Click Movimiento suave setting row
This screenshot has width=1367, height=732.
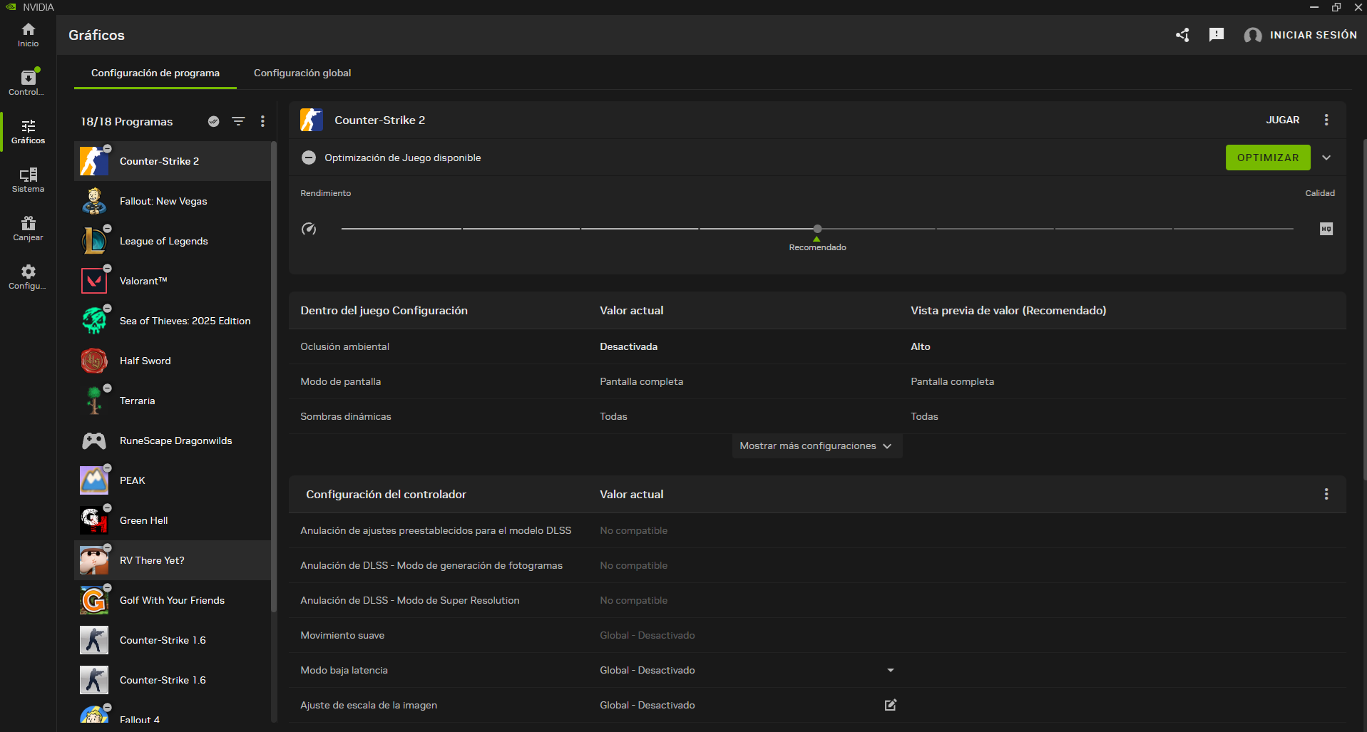click(817, 635)
